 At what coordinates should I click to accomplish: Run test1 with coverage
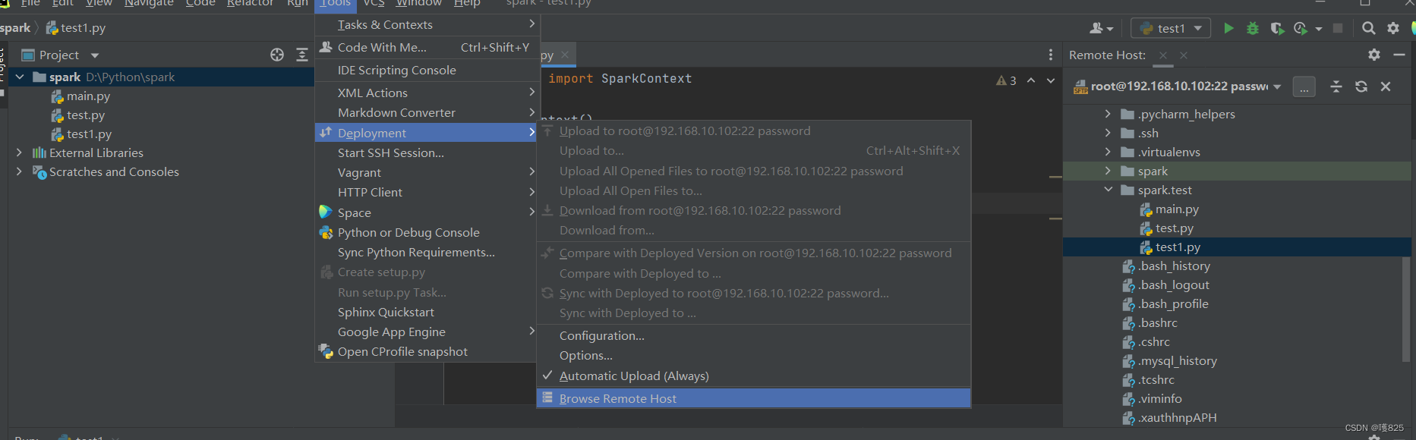tap(1277, 28)
